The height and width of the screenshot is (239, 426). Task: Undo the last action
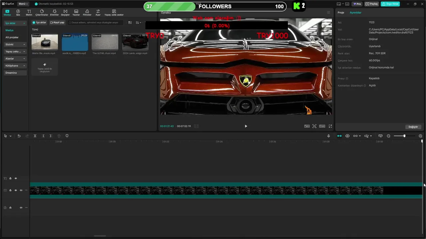(x=19, y=136)
